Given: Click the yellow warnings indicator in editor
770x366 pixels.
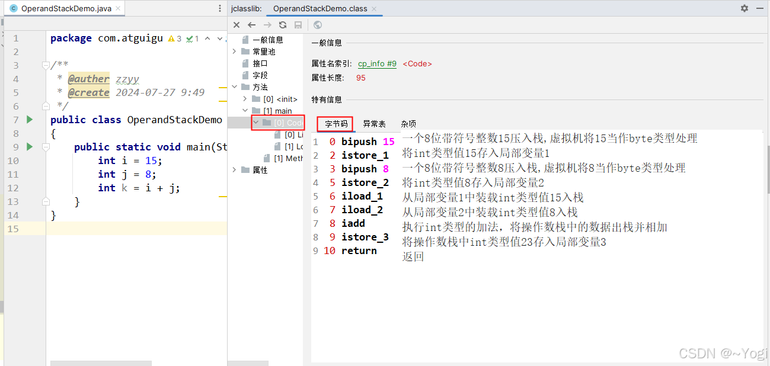Looking at the screenshot, I should click(175, 38).
